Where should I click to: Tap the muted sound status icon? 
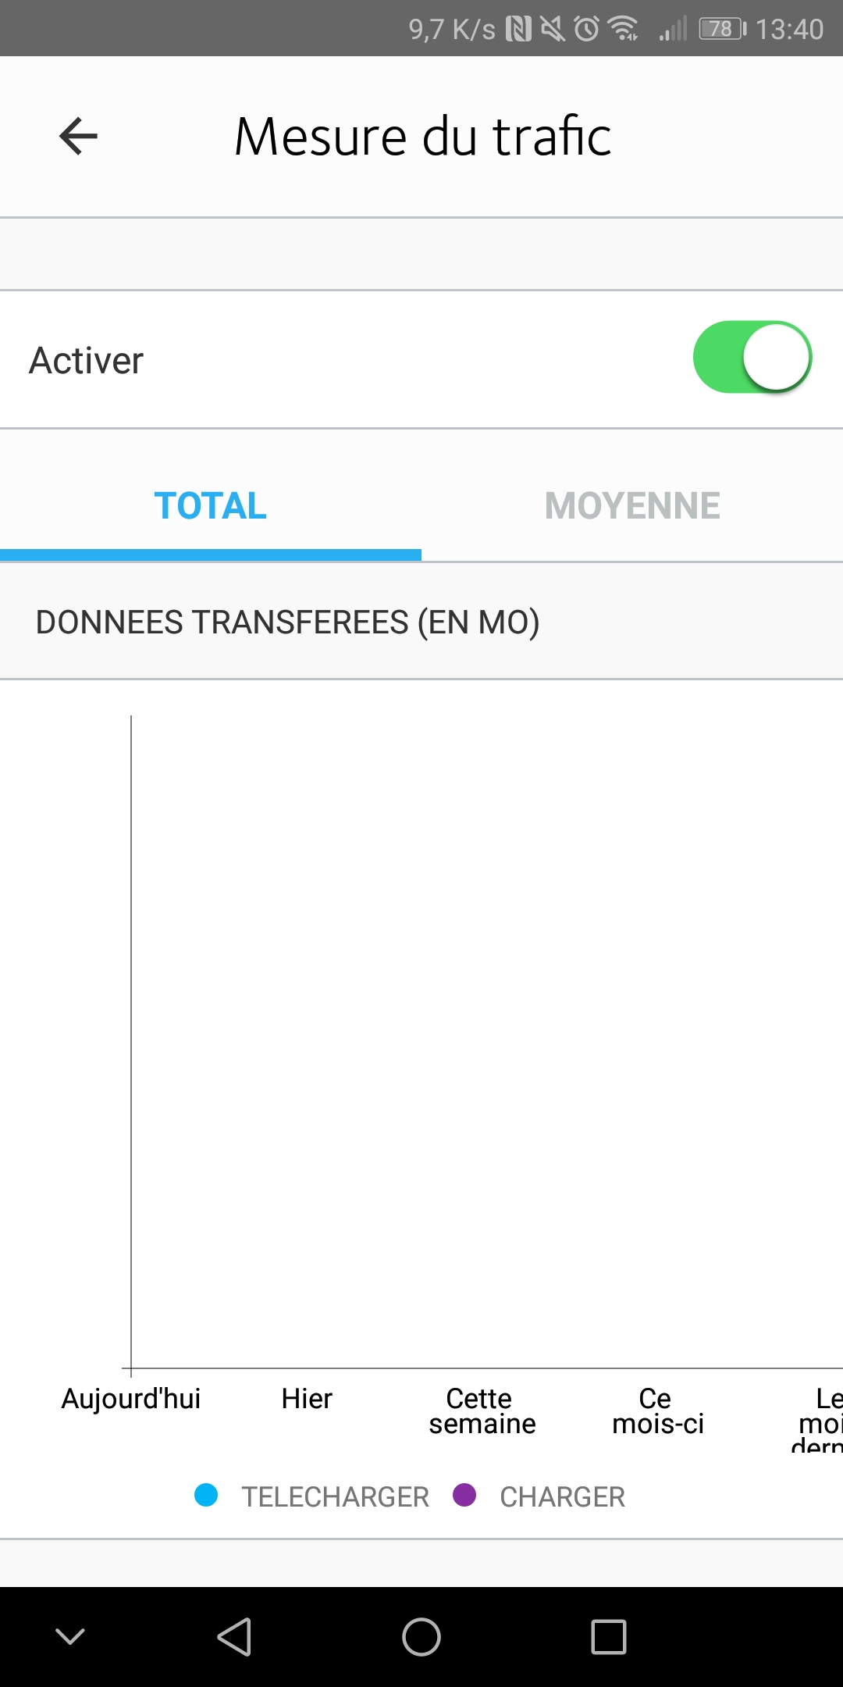click(x=553, y=29)
